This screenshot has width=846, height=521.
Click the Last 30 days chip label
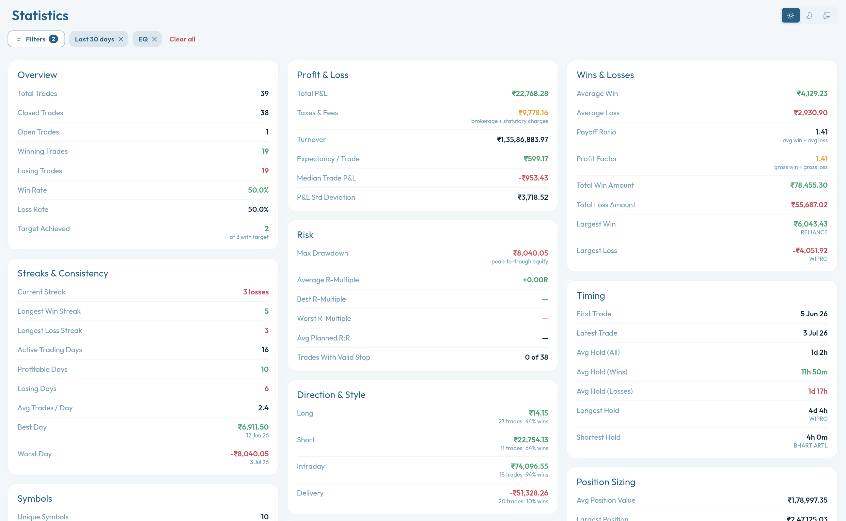pos(94,39)
